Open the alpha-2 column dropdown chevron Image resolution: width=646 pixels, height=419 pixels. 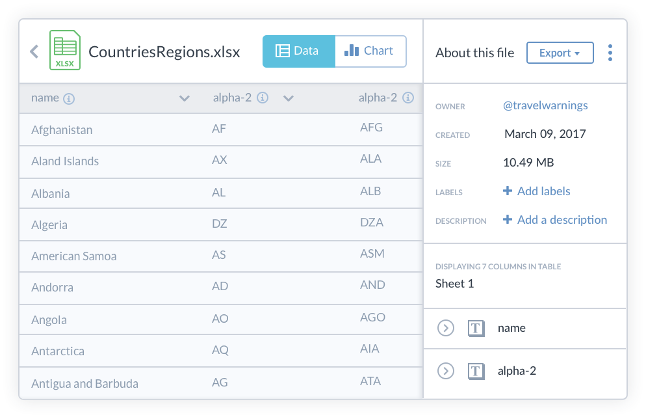[289, 99]
